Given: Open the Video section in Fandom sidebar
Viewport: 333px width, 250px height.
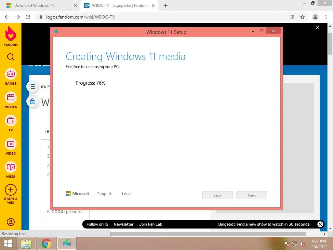Looking at the screenshot, I should pos(11,147).
